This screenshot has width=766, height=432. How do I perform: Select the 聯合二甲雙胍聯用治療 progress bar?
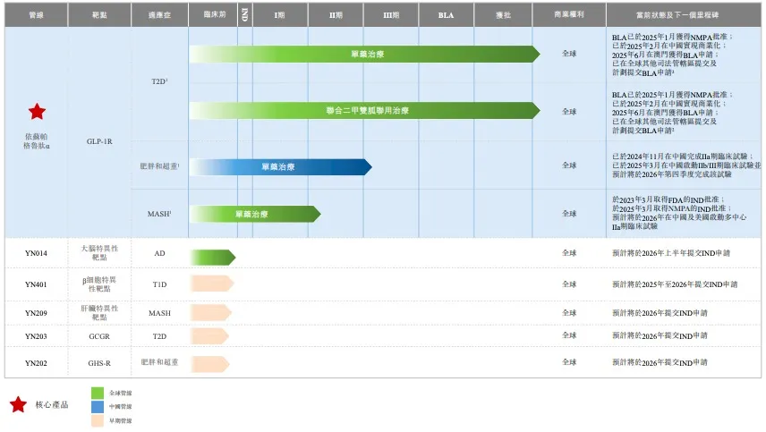365,111
